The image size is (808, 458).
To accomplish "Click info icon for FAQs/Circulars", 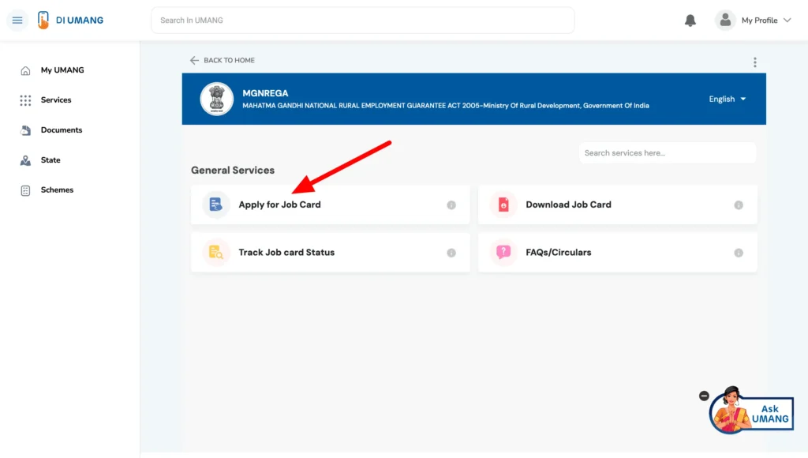I will (x=739, y=253).
